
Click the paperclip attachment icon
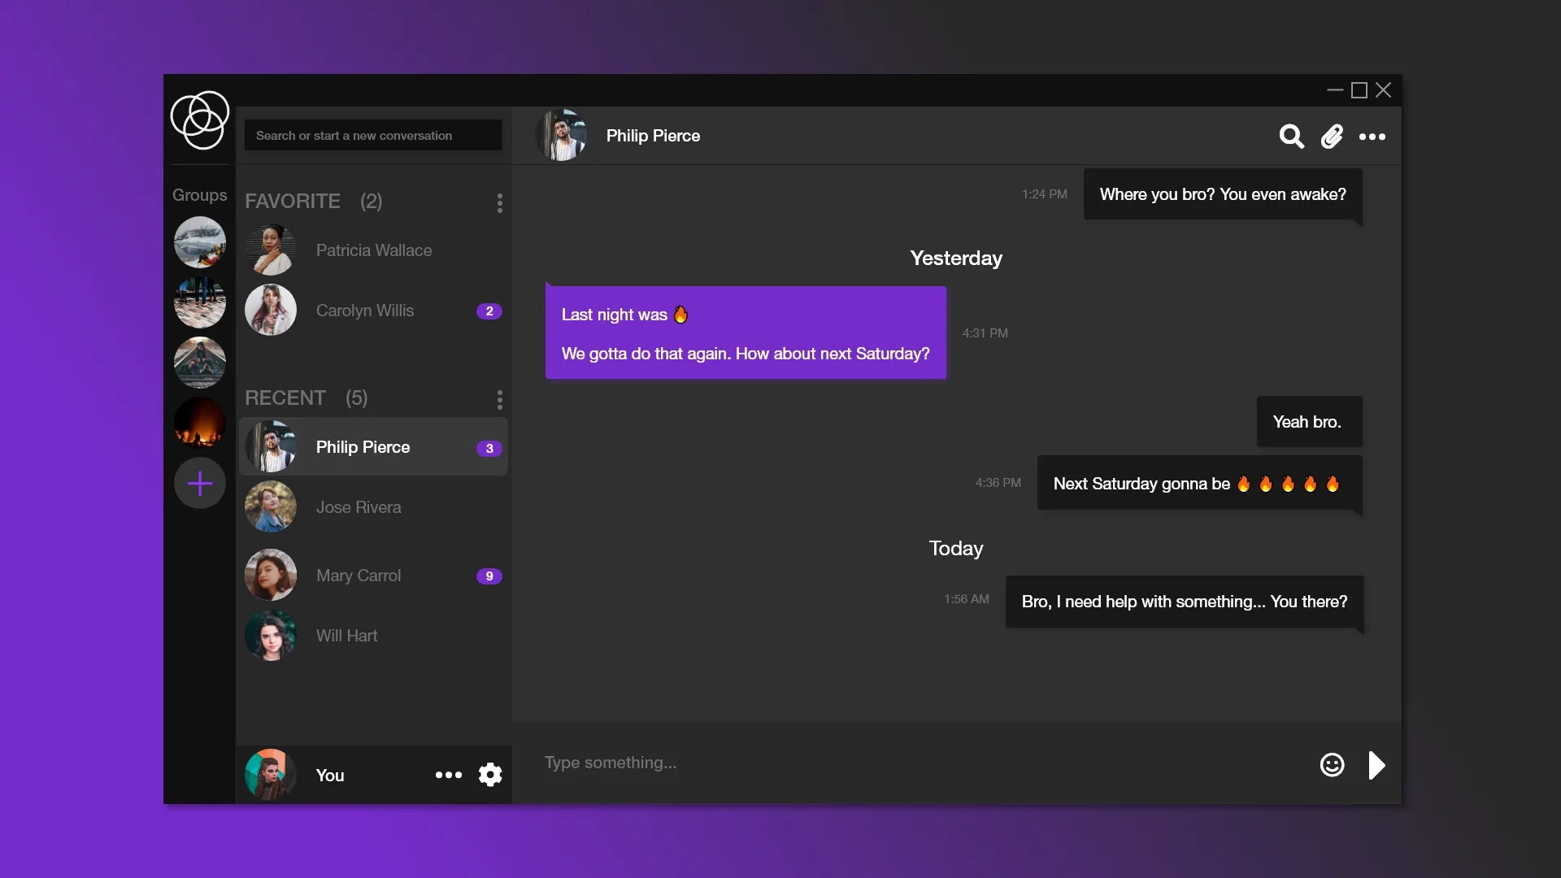coord(1332,136)
